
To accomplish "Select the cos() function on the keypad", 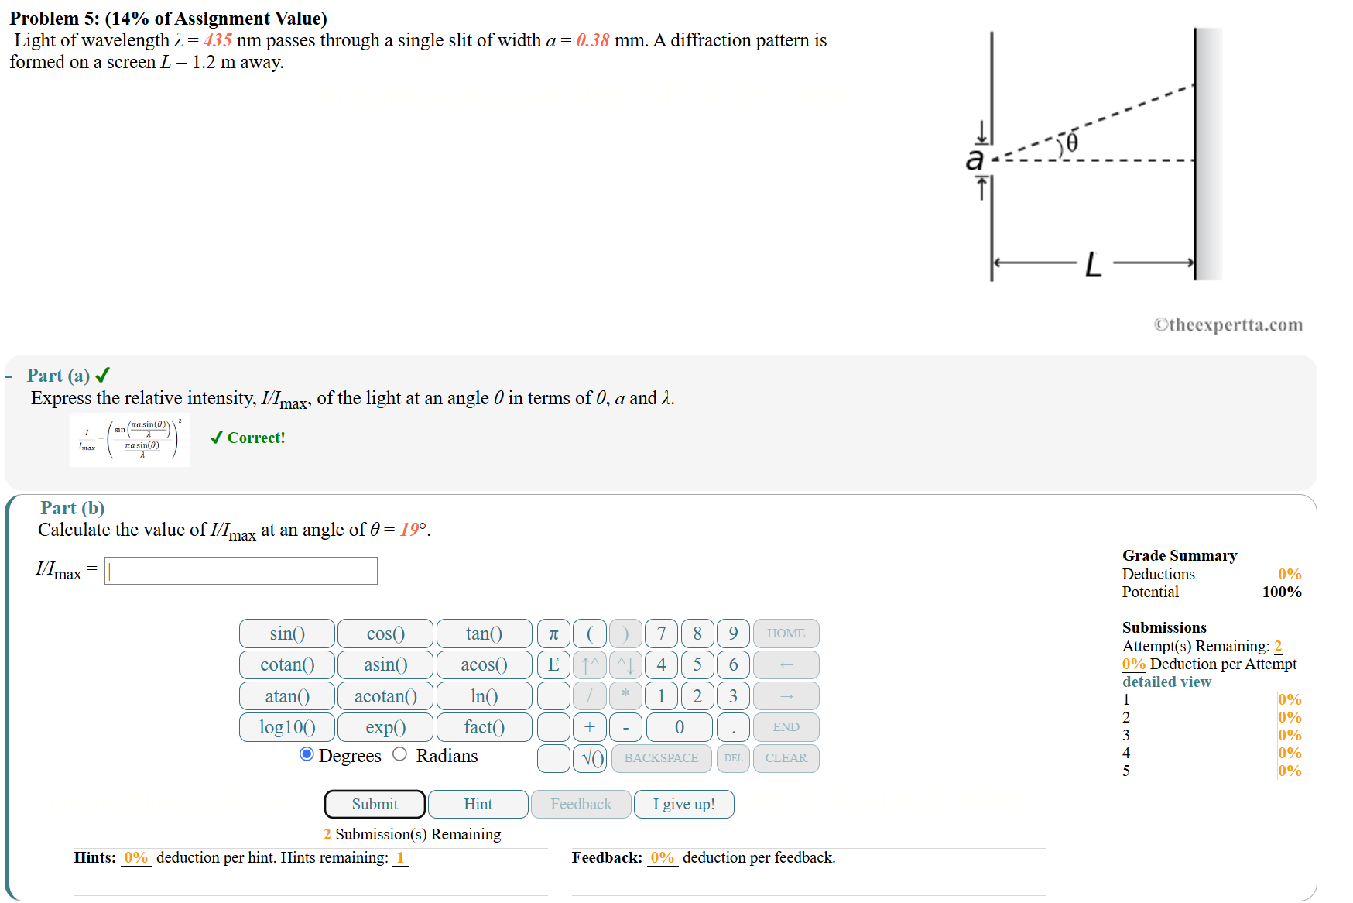I will point(385,633).
